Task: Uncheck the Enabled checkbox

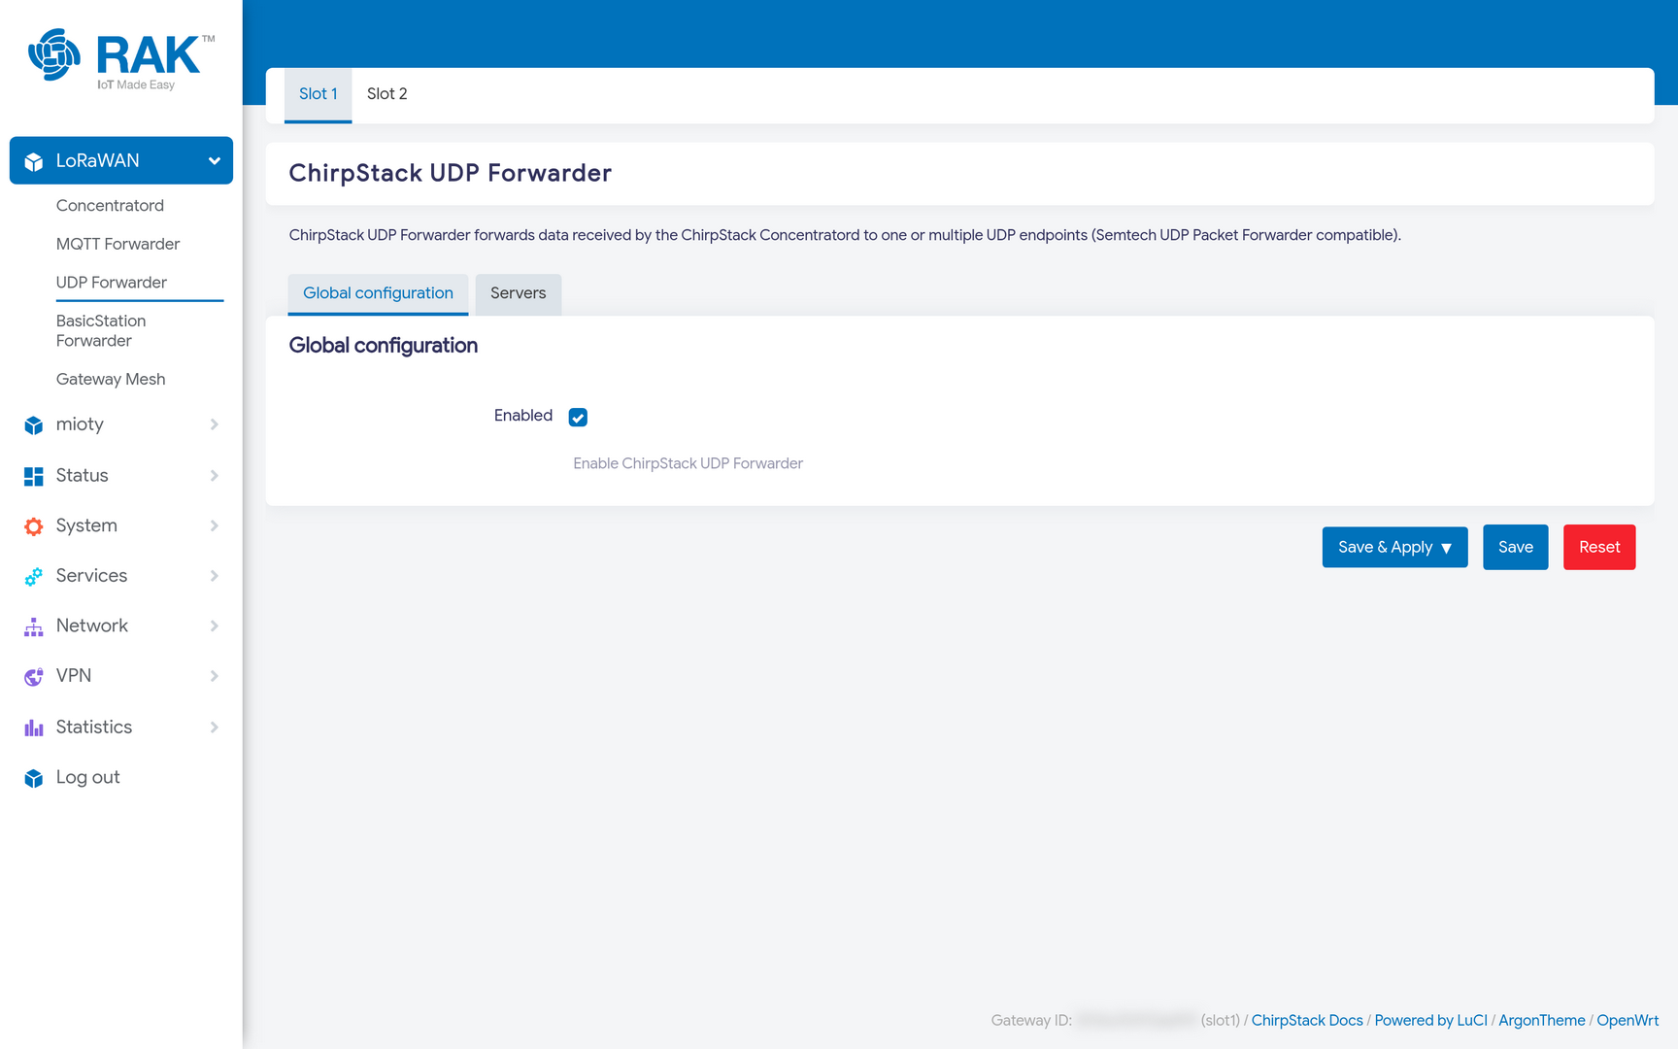Action: coord(578,417)
